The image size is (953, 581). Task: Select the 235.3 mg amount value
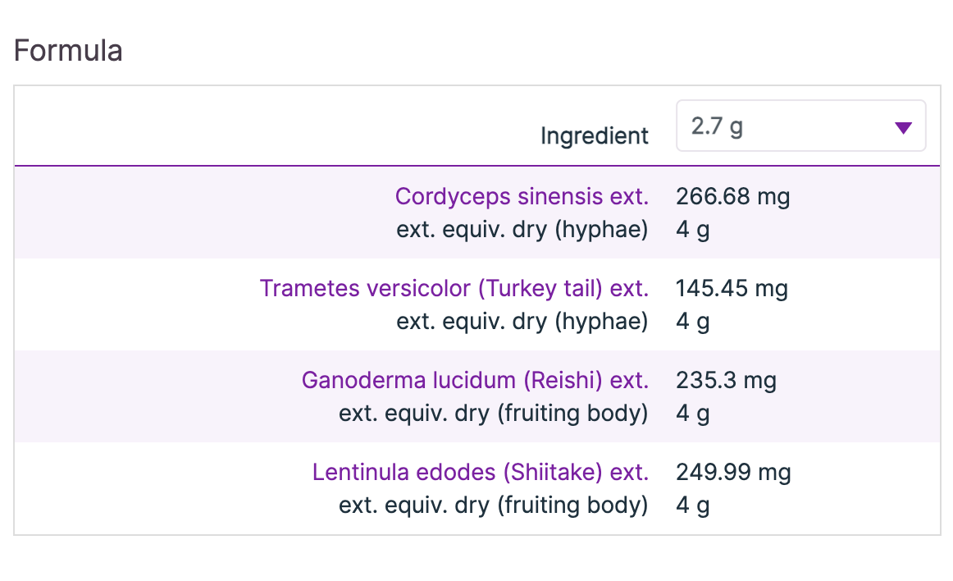pos(725,381)
